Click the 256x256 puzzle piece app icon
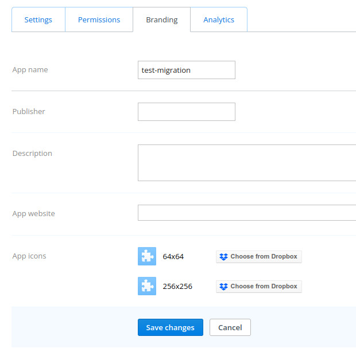The image size is (356, 356). (147, 286)
